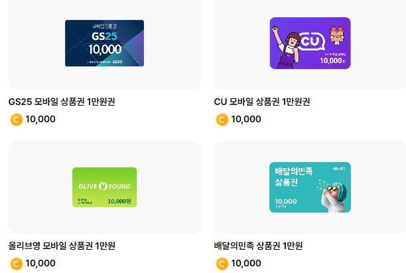The image size is (406, 273).
Task: Click the gold coin icon under GS25 title
Action: pyautogui.click(x=17, y=120)
